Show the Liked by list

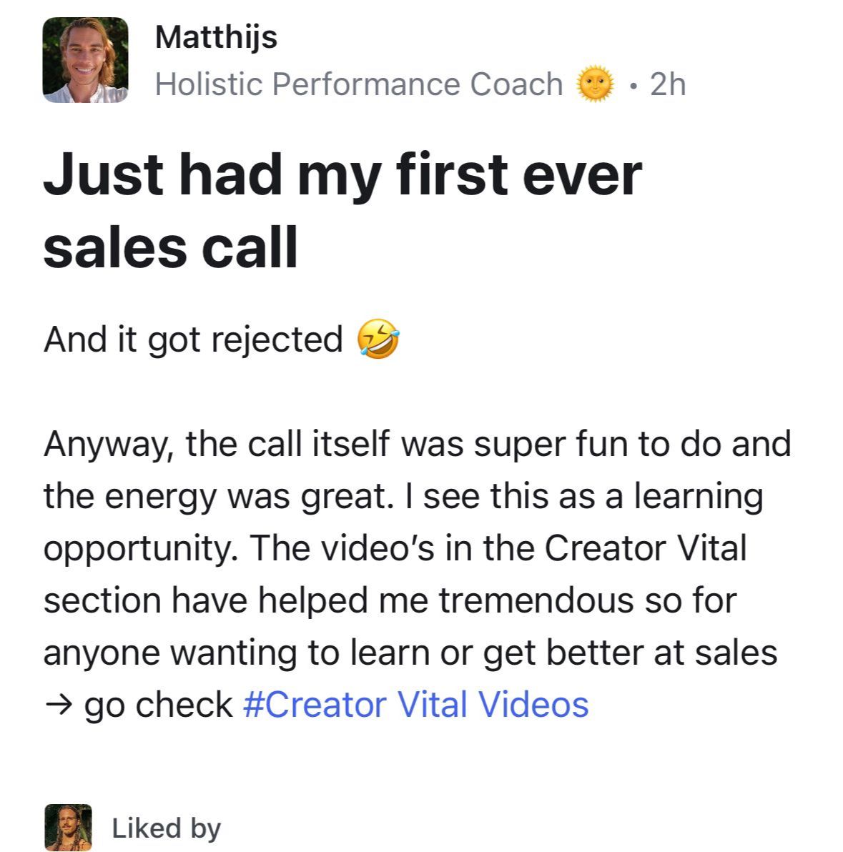click(166, 828)
